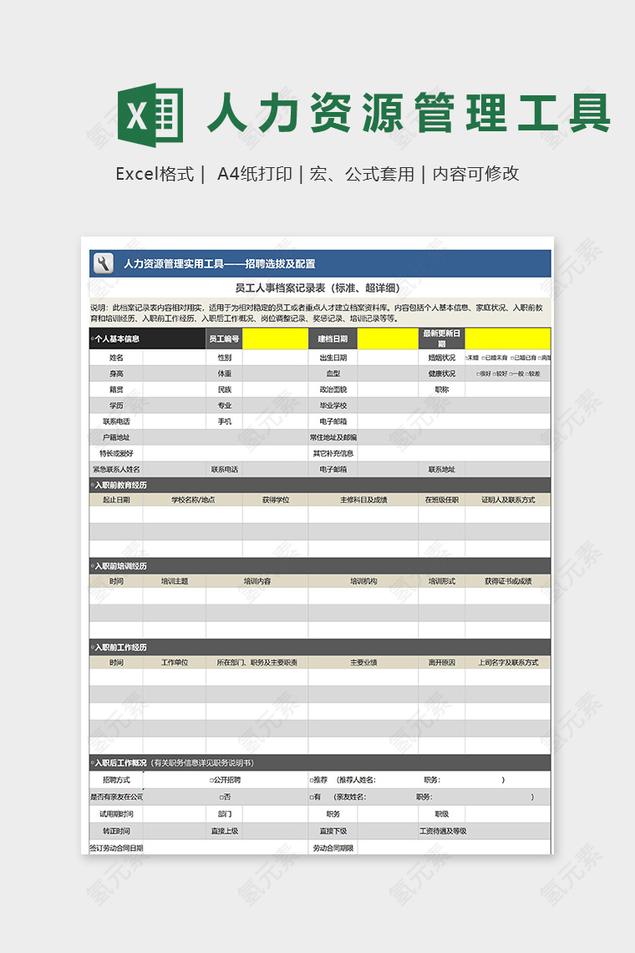The width and height of the screenshot is (635, 953).
Task: Check the 较好 health status box
Action: (x=494, y=374)
